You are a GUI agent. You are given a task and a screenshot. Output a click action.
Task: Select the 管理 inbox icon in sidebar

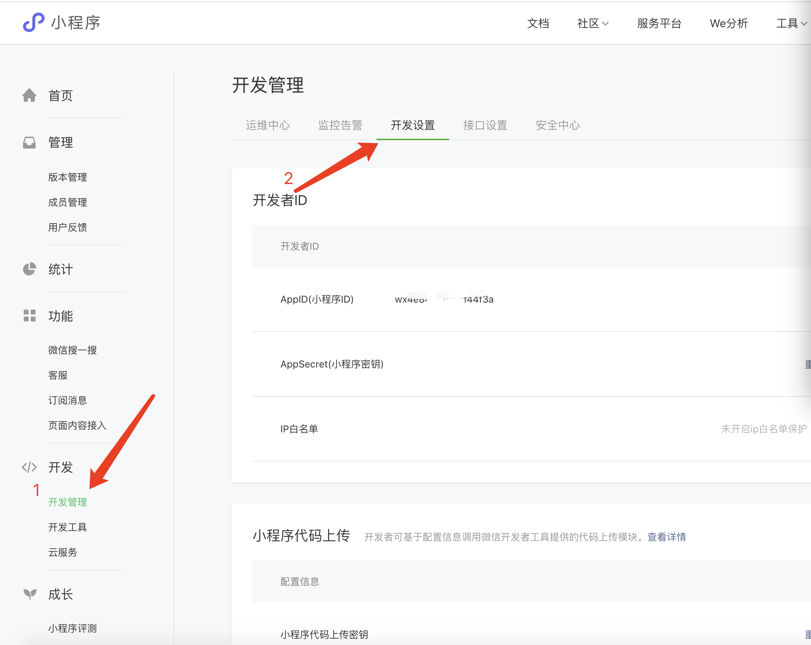click(x=29, y=142)
